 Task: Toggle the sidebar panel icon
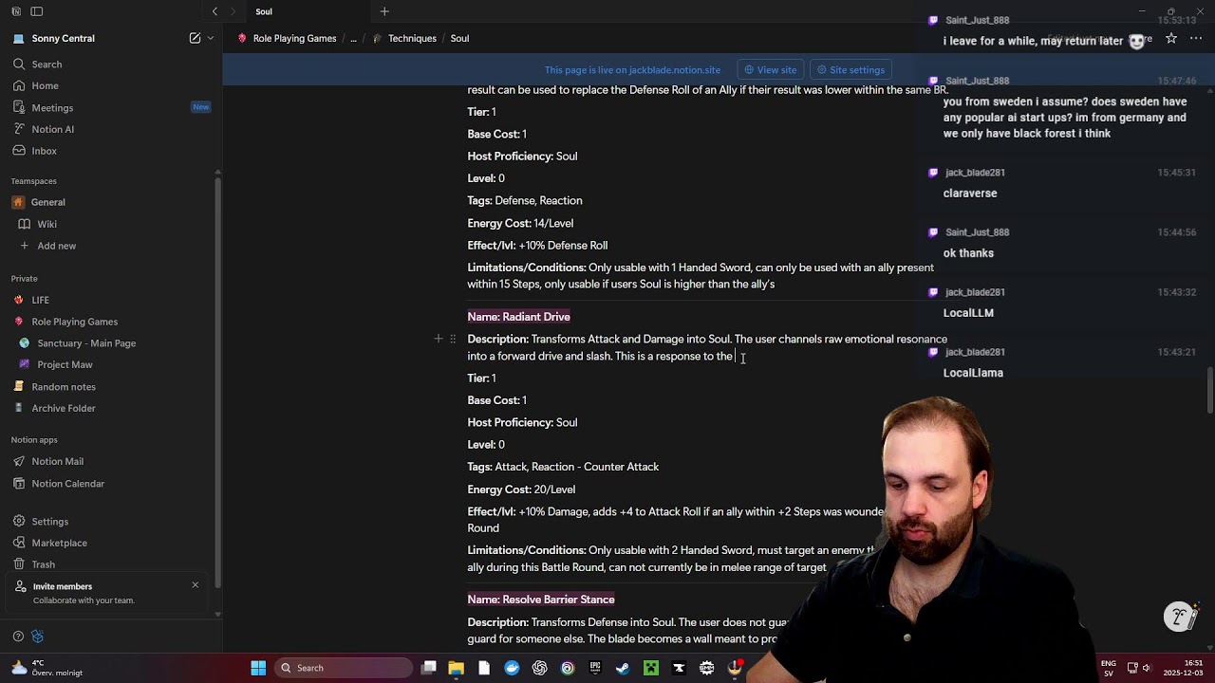36,11
